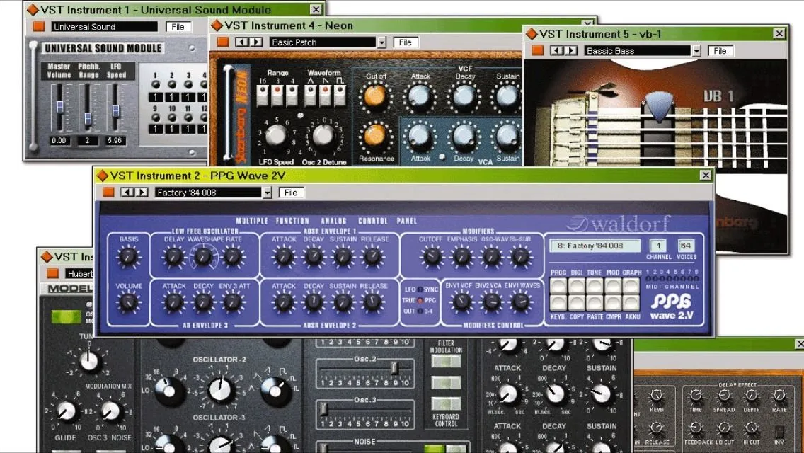Toggle the TRUE PPG switch

point(420,301)
